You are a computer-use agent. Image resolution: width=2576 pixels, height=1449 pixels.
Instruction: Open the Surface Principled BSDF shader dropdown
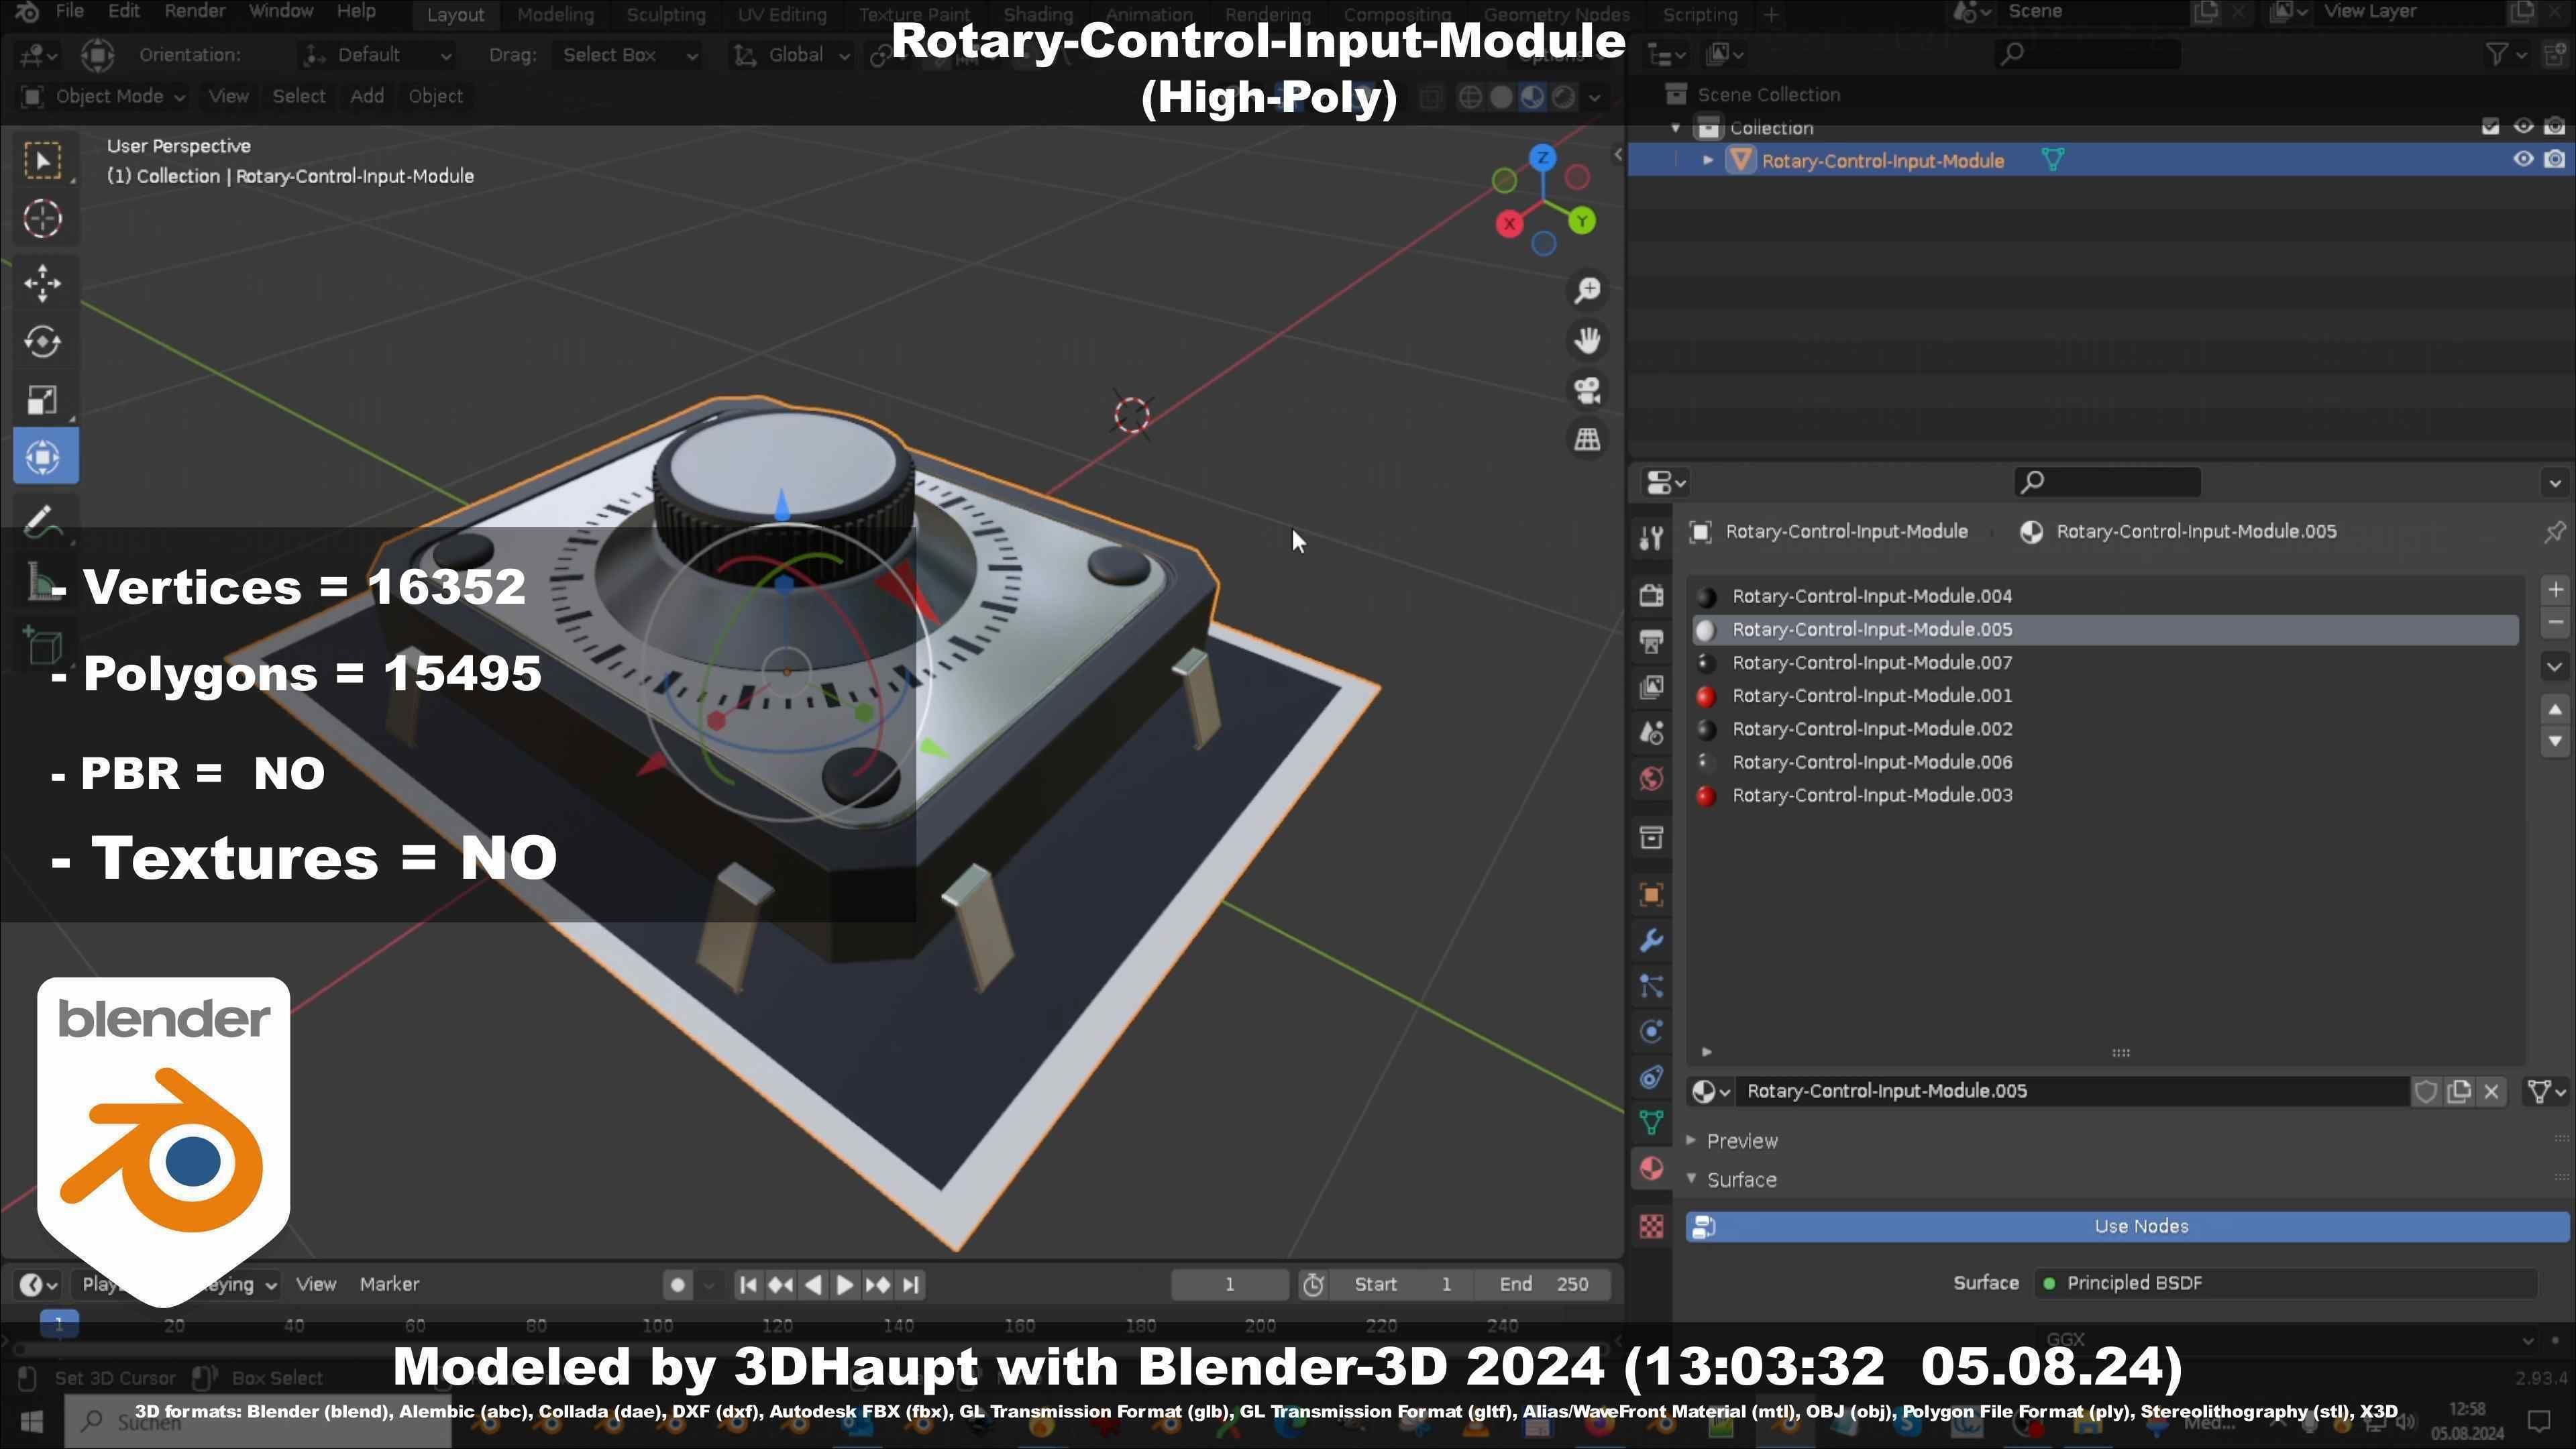click(2286, 1283)
